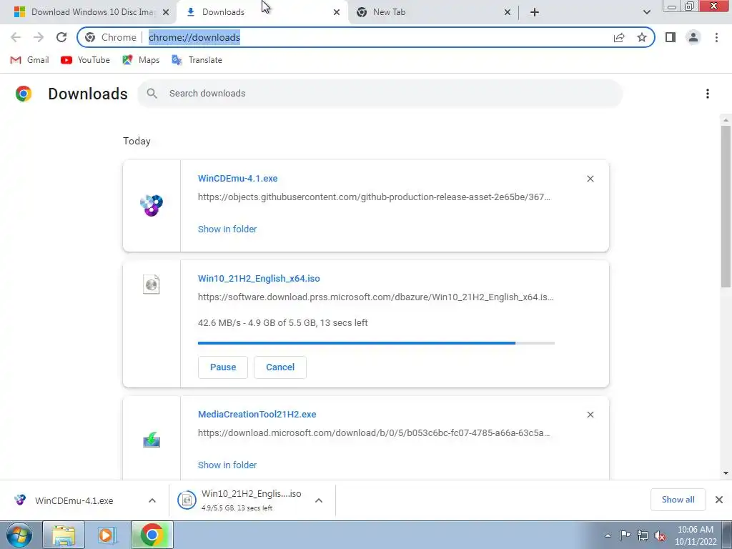This screenshot has width=732, height=549.
Task: Click the forward navigation arrow
Action: click(39, 37)
